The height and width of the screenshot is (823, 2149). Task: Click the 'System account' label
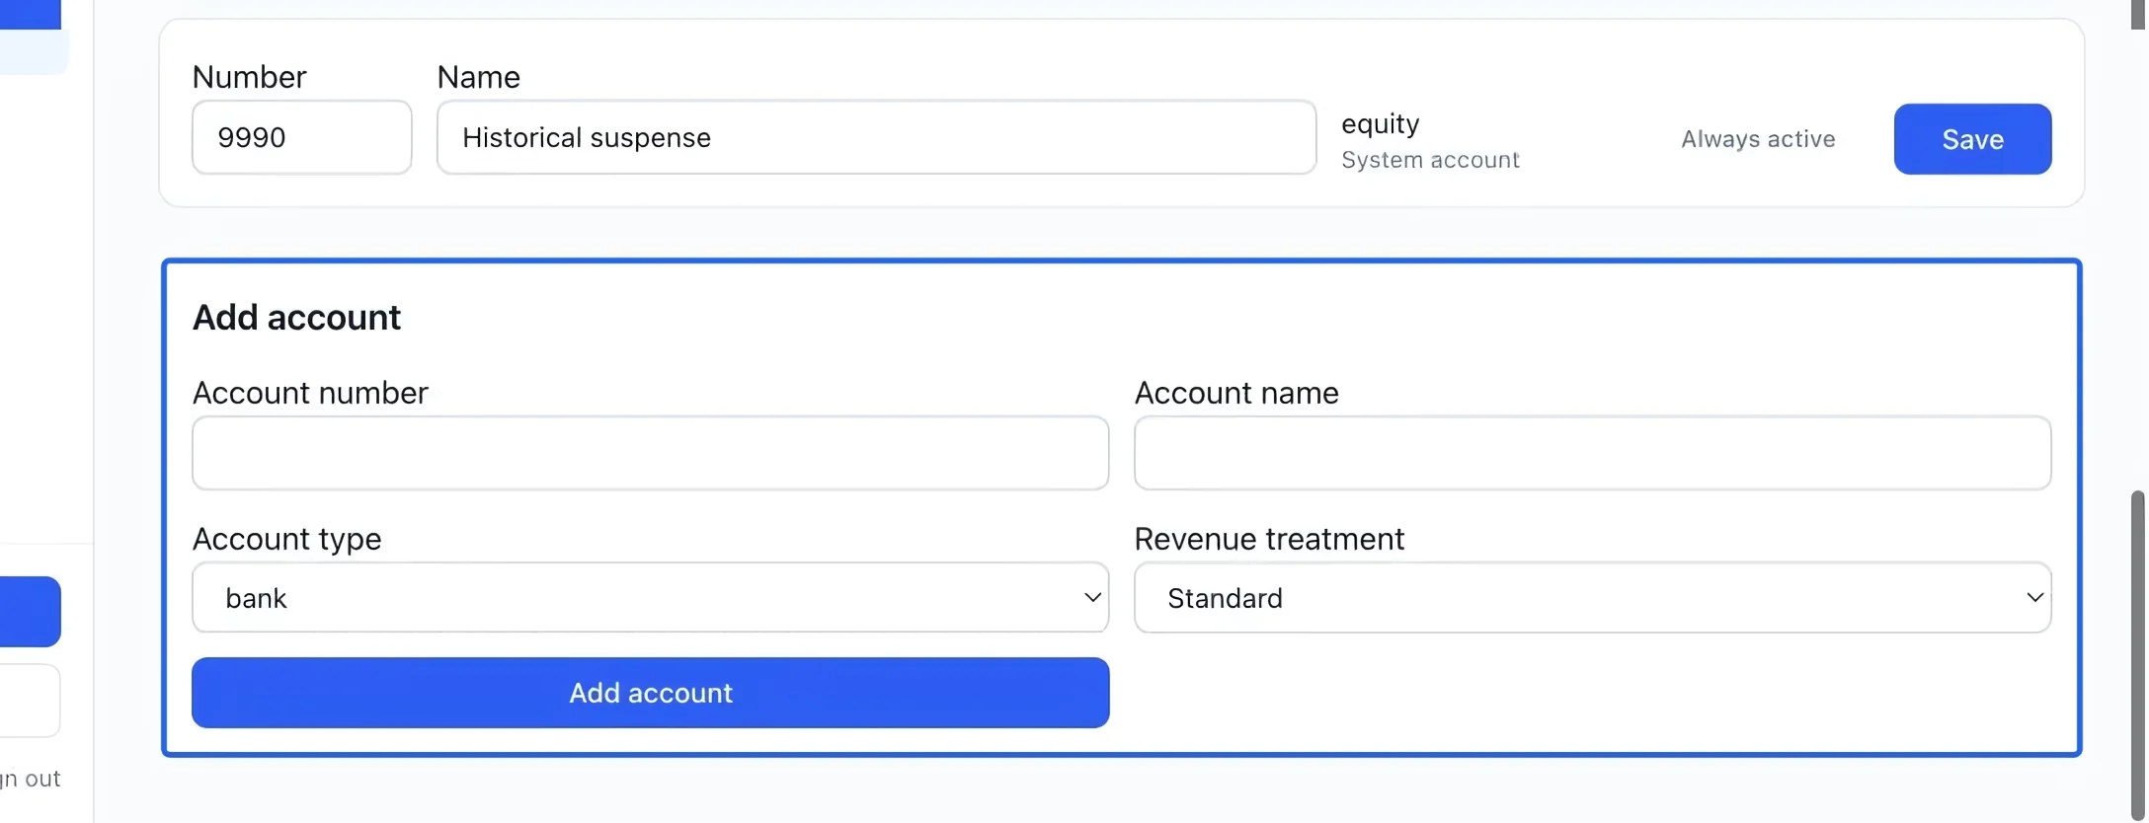pyautogui.click(x=1430, y=160)
